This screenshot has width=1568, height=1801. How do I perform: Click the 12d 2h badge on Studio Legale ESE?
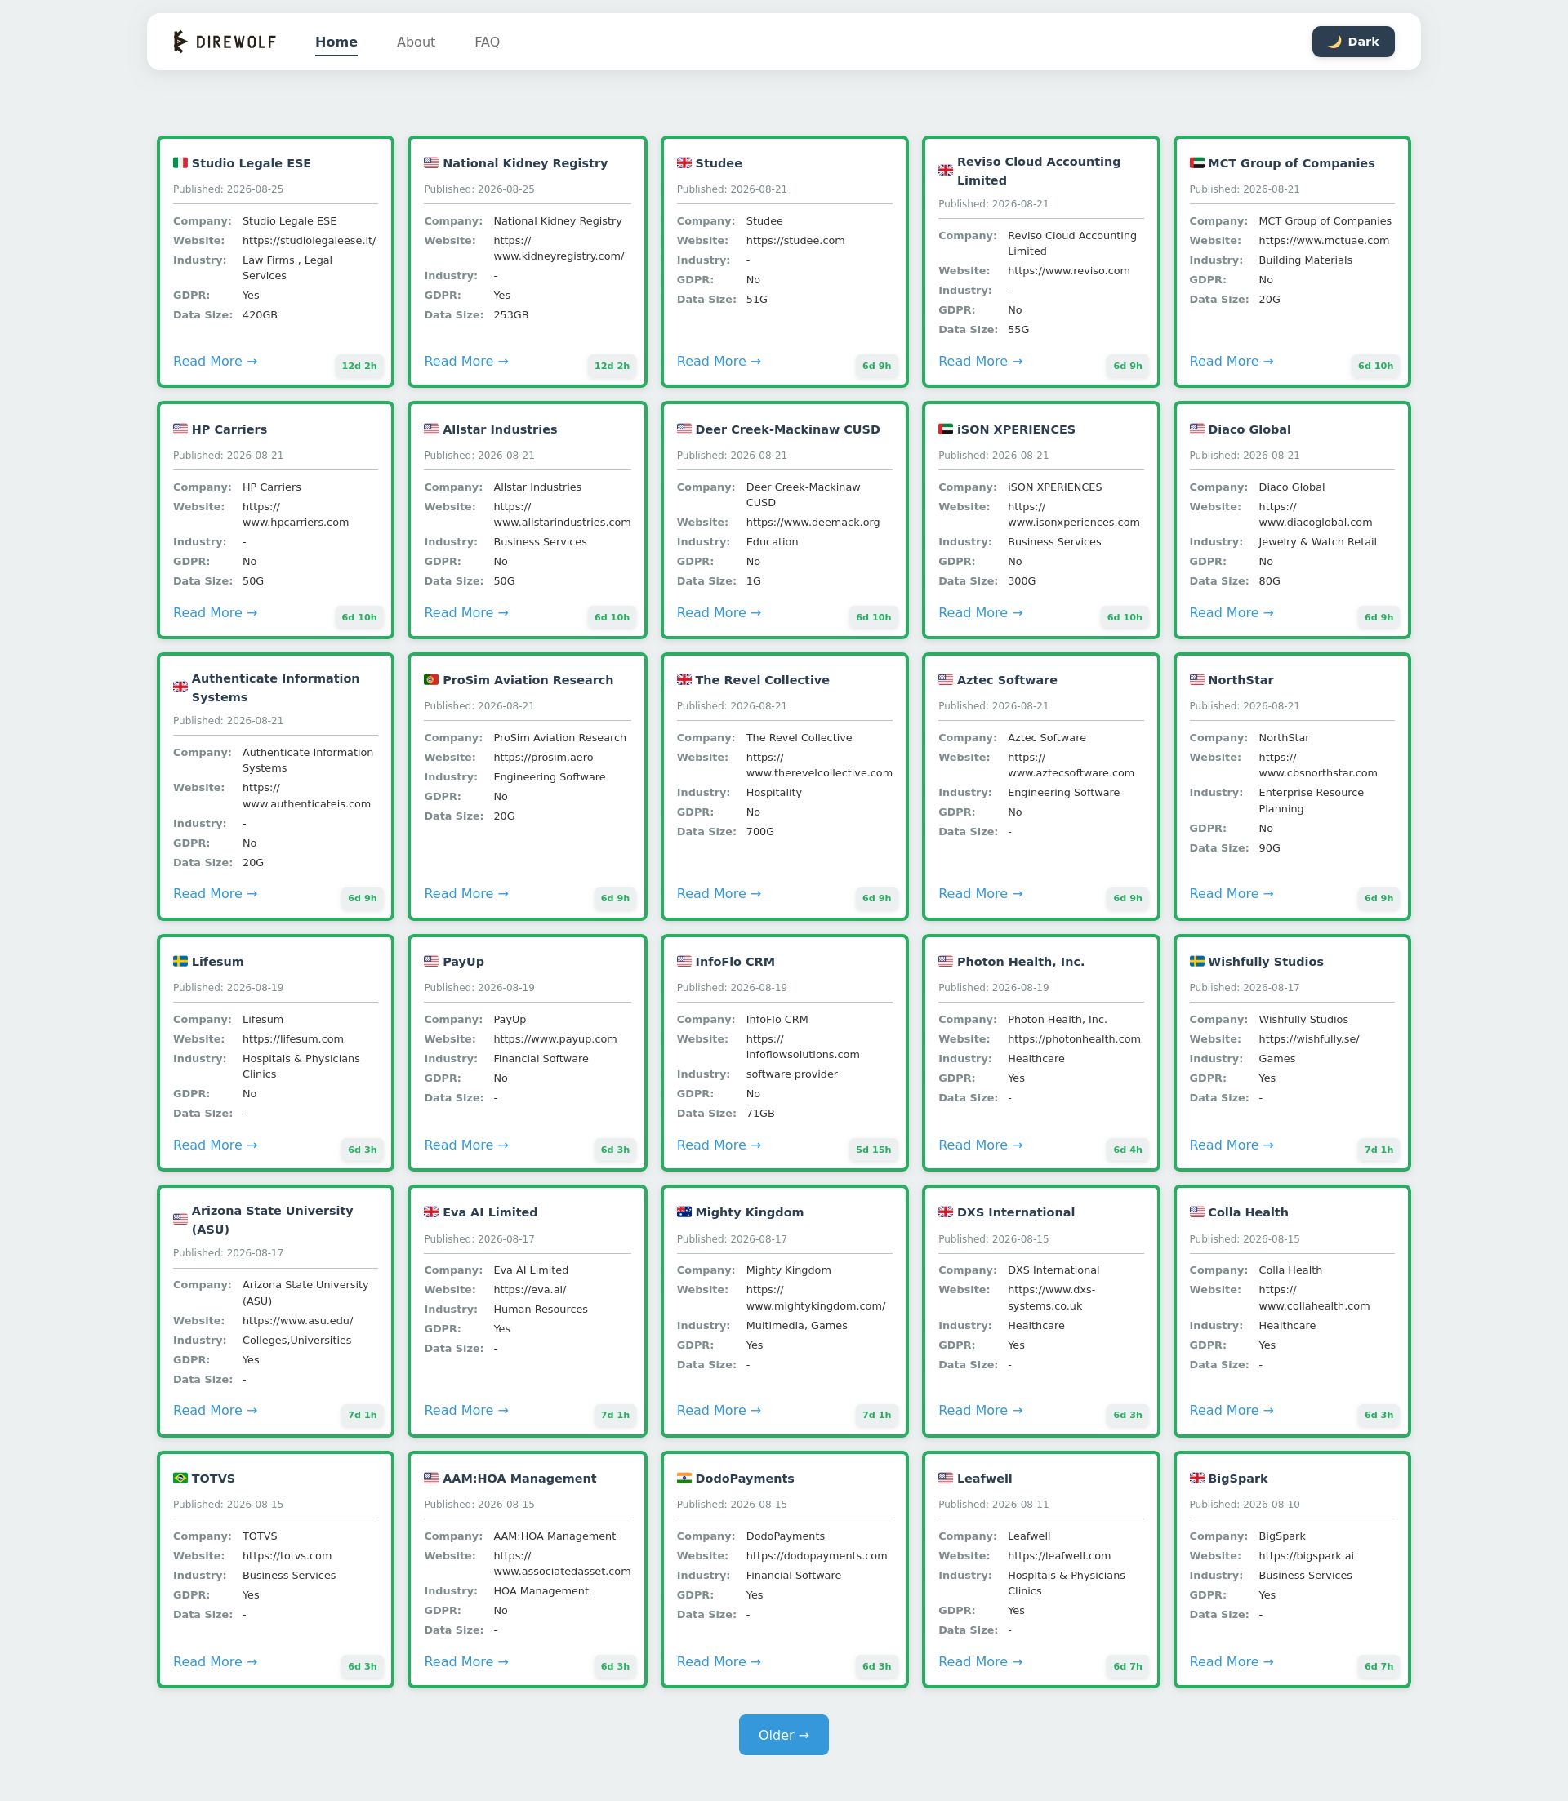click(359, 366)
